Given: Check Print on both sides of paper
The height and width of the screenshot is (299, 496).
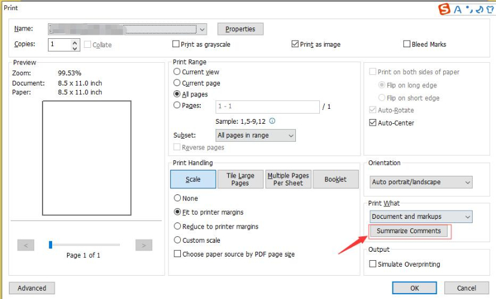Looking at the screenshot, I should (x=373, y=72).
